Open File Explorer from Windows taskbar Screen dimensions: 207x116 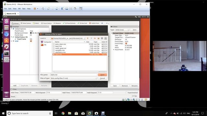[x=70, y=113]
